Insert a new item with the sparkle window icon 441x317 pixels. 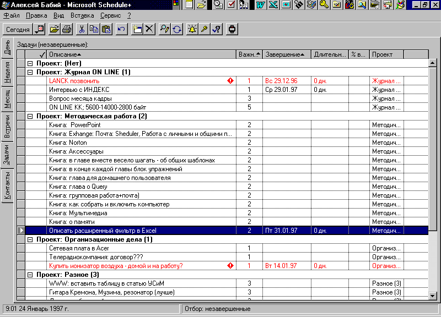point(137,29)
